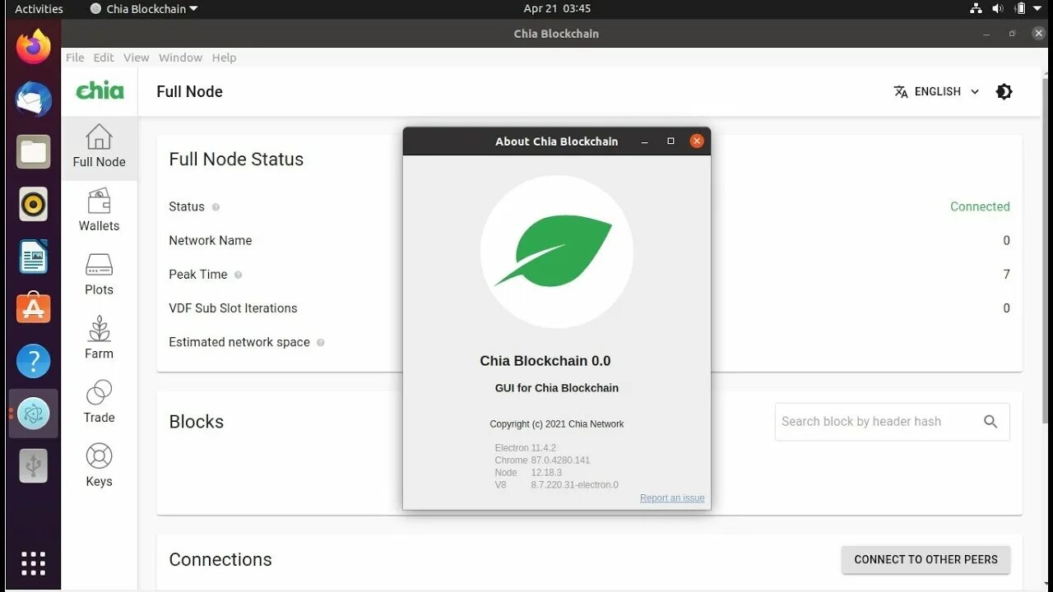Click Estimated network space help icon
Viewport: 1053px width, 592px height.
pos(320,343)
